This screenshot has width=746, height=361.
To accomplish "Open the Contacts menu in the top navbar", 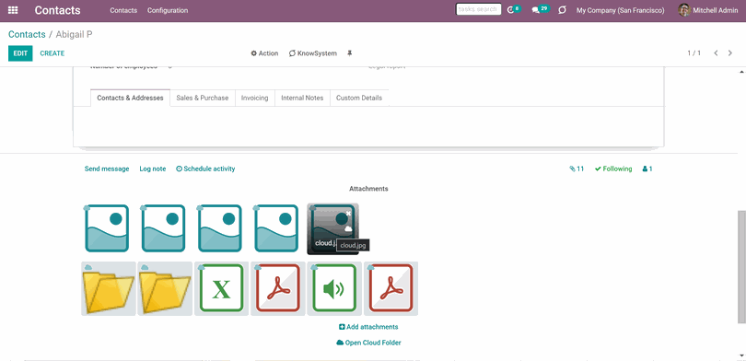I will [x=123, y=10].
